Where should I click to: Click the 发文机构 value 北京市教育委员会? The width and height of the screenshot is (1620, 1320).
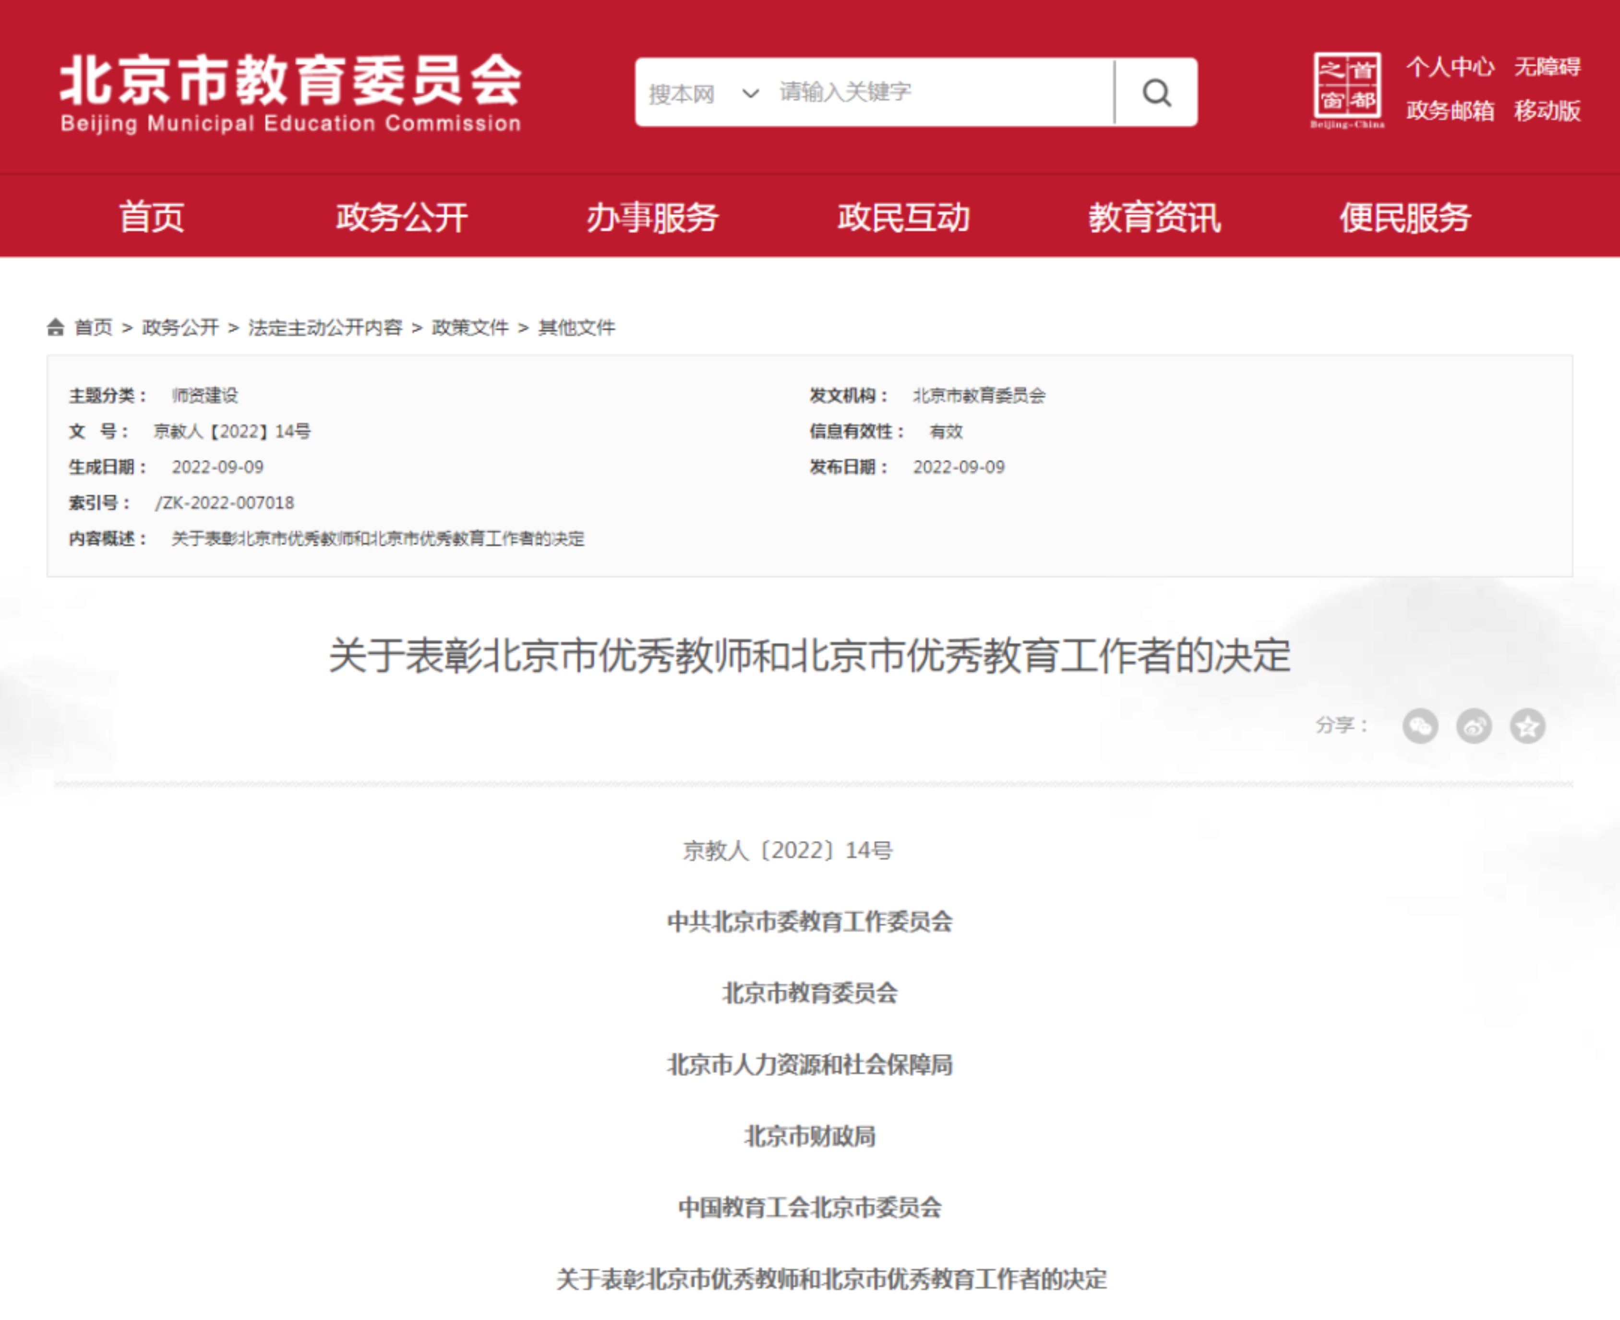pos(979,396)
